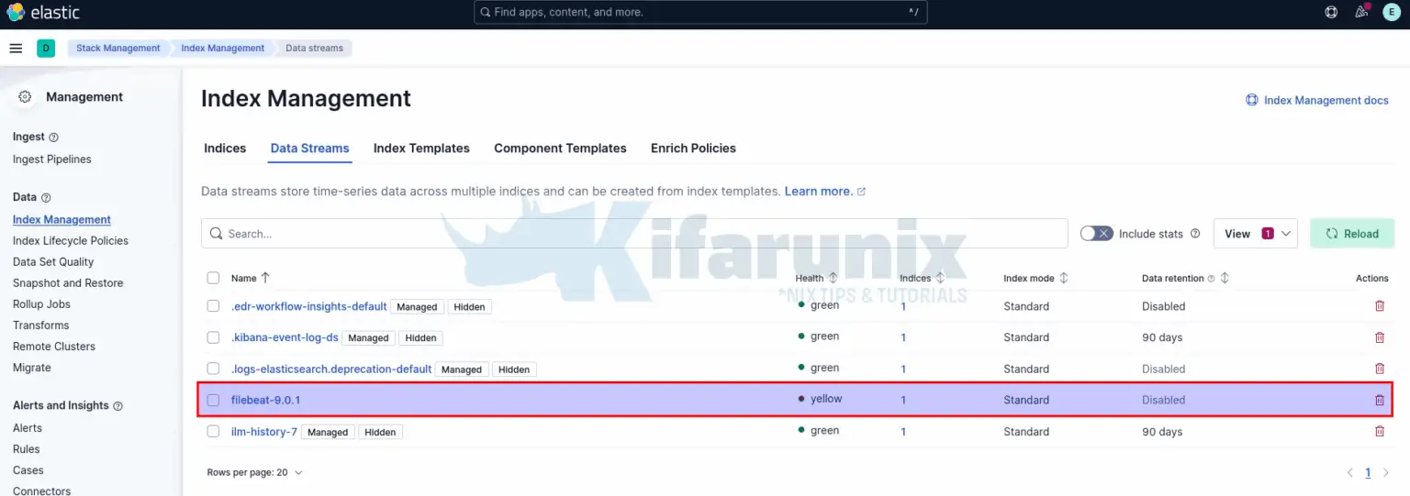Open .edr-workflow-insights-default data stream link
The image size is (1410, 496).
[308, 306]
